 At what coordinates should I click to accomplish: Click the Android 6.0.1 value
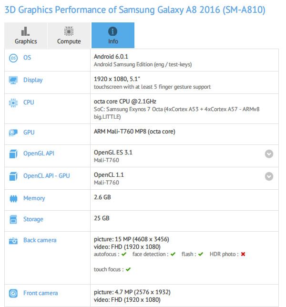(111, 57)
